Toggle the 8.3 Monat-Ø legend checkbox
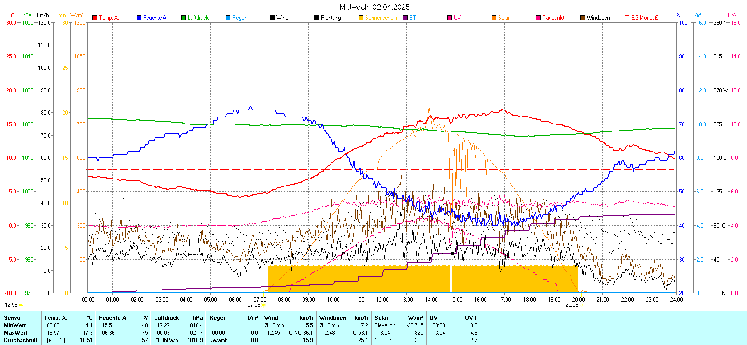 tap(627, 18)
